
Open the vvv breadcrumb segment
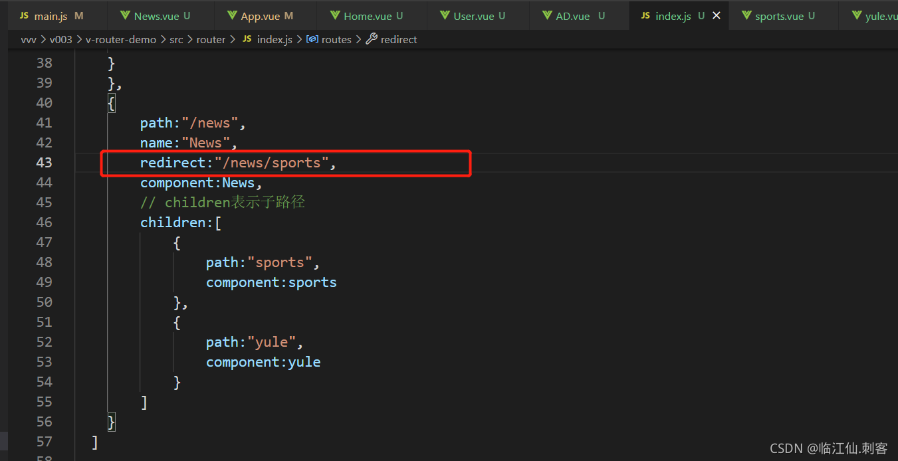tap(29, 40)
